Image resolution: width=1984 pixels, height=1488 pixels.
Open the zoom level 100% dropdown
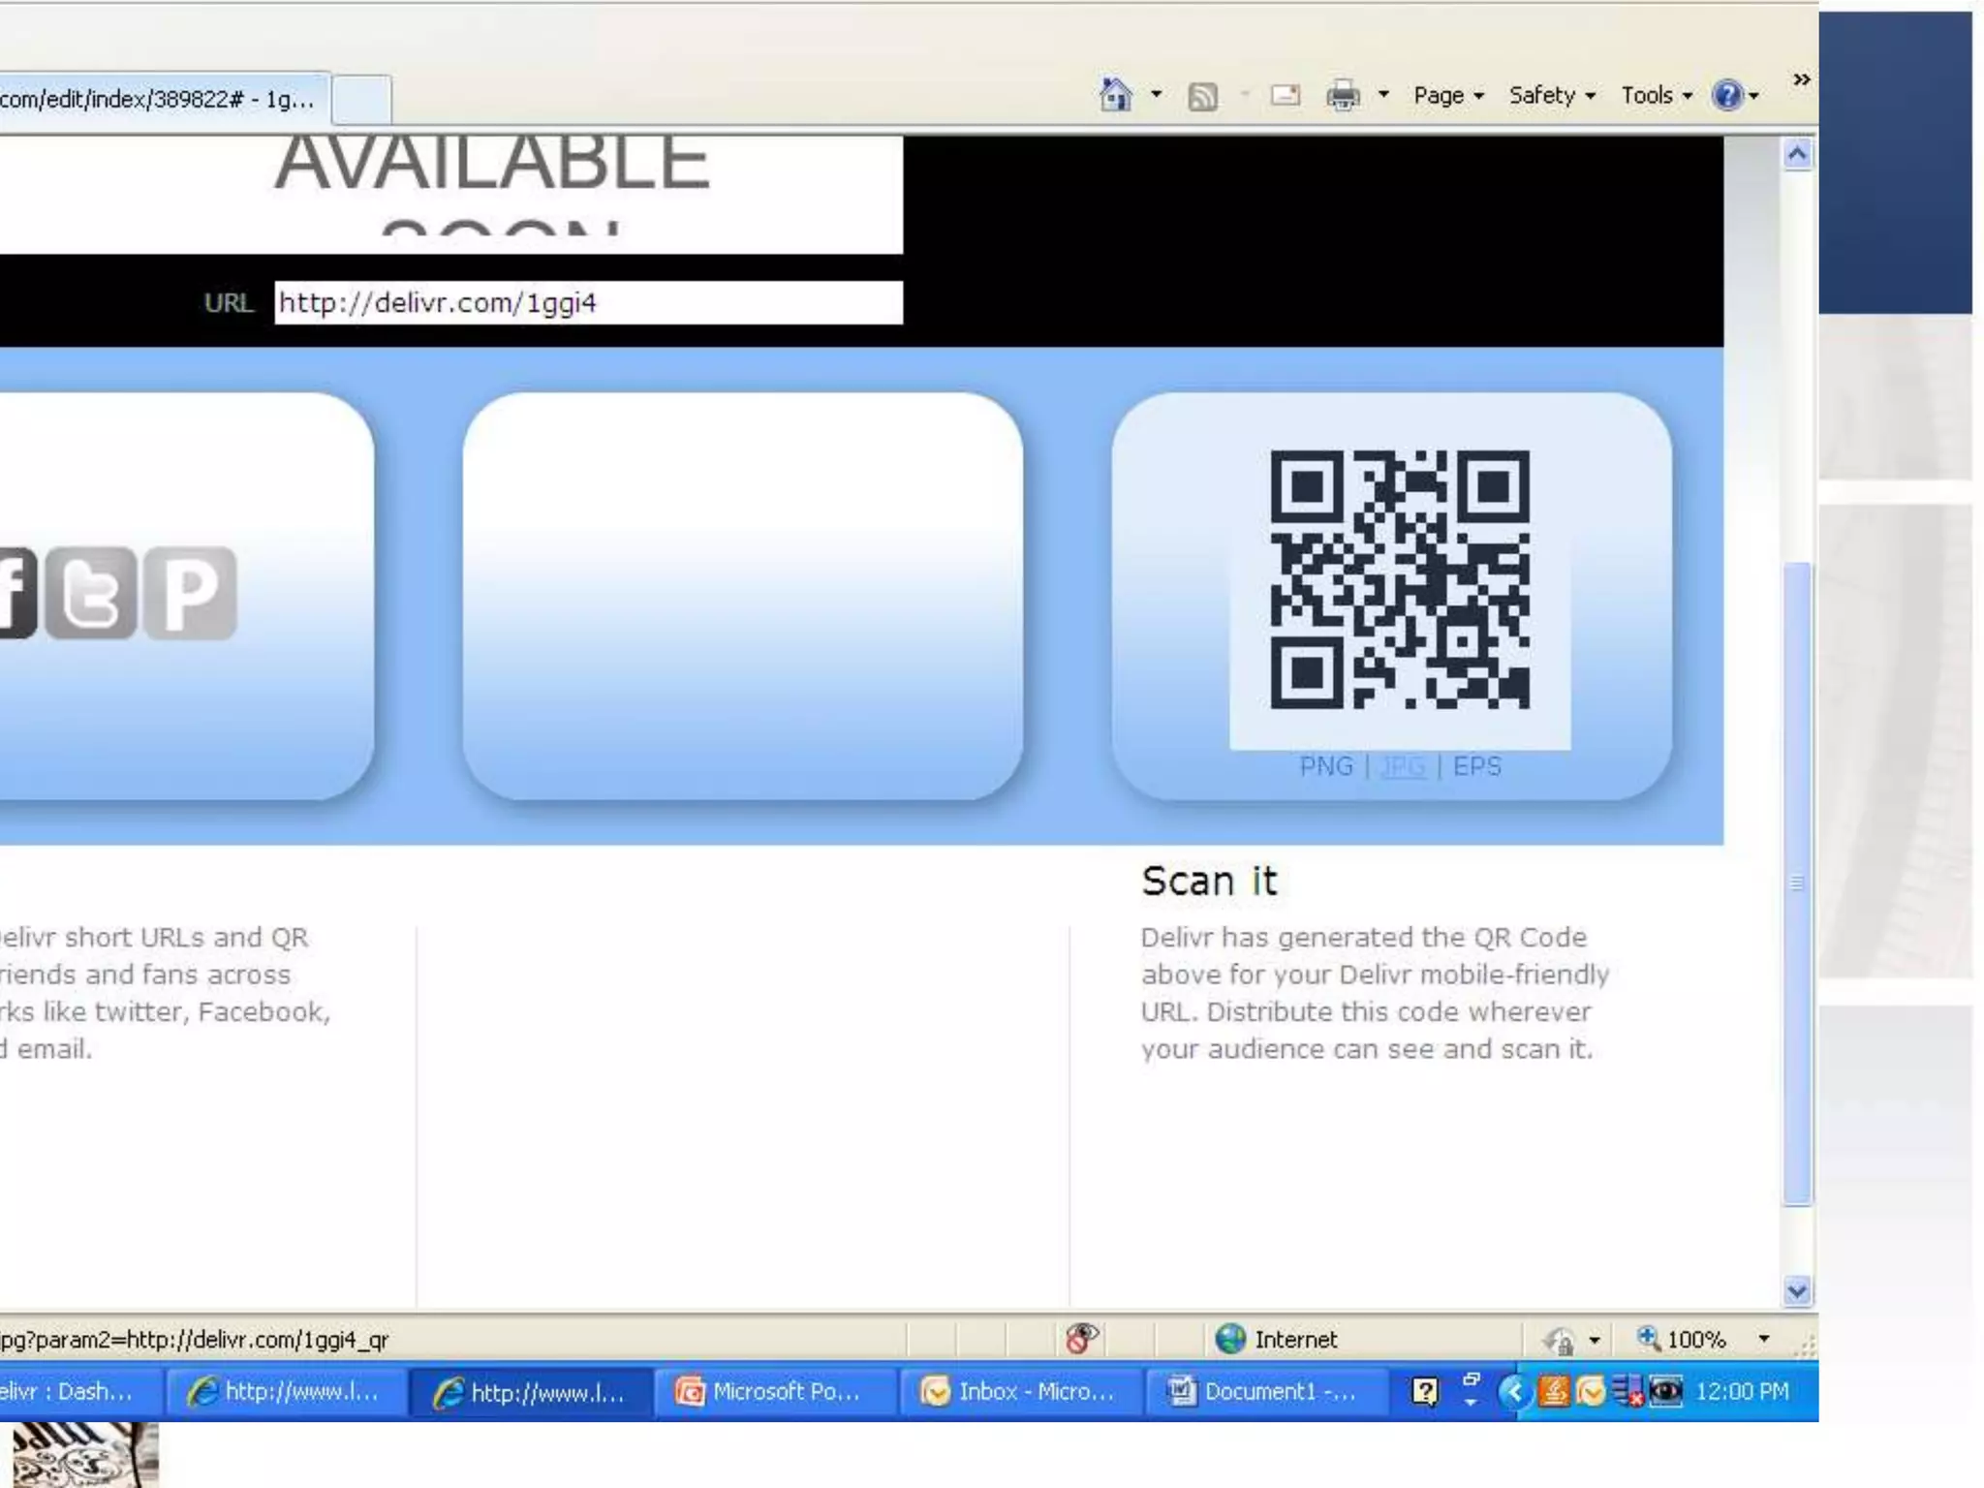point(1763,1339)
